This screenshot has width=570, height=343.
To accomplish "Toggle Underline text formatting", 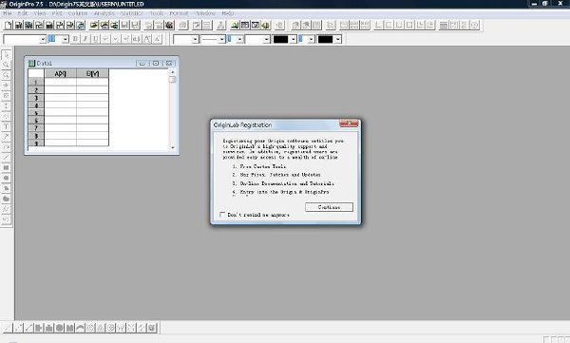I will [95, 39].
